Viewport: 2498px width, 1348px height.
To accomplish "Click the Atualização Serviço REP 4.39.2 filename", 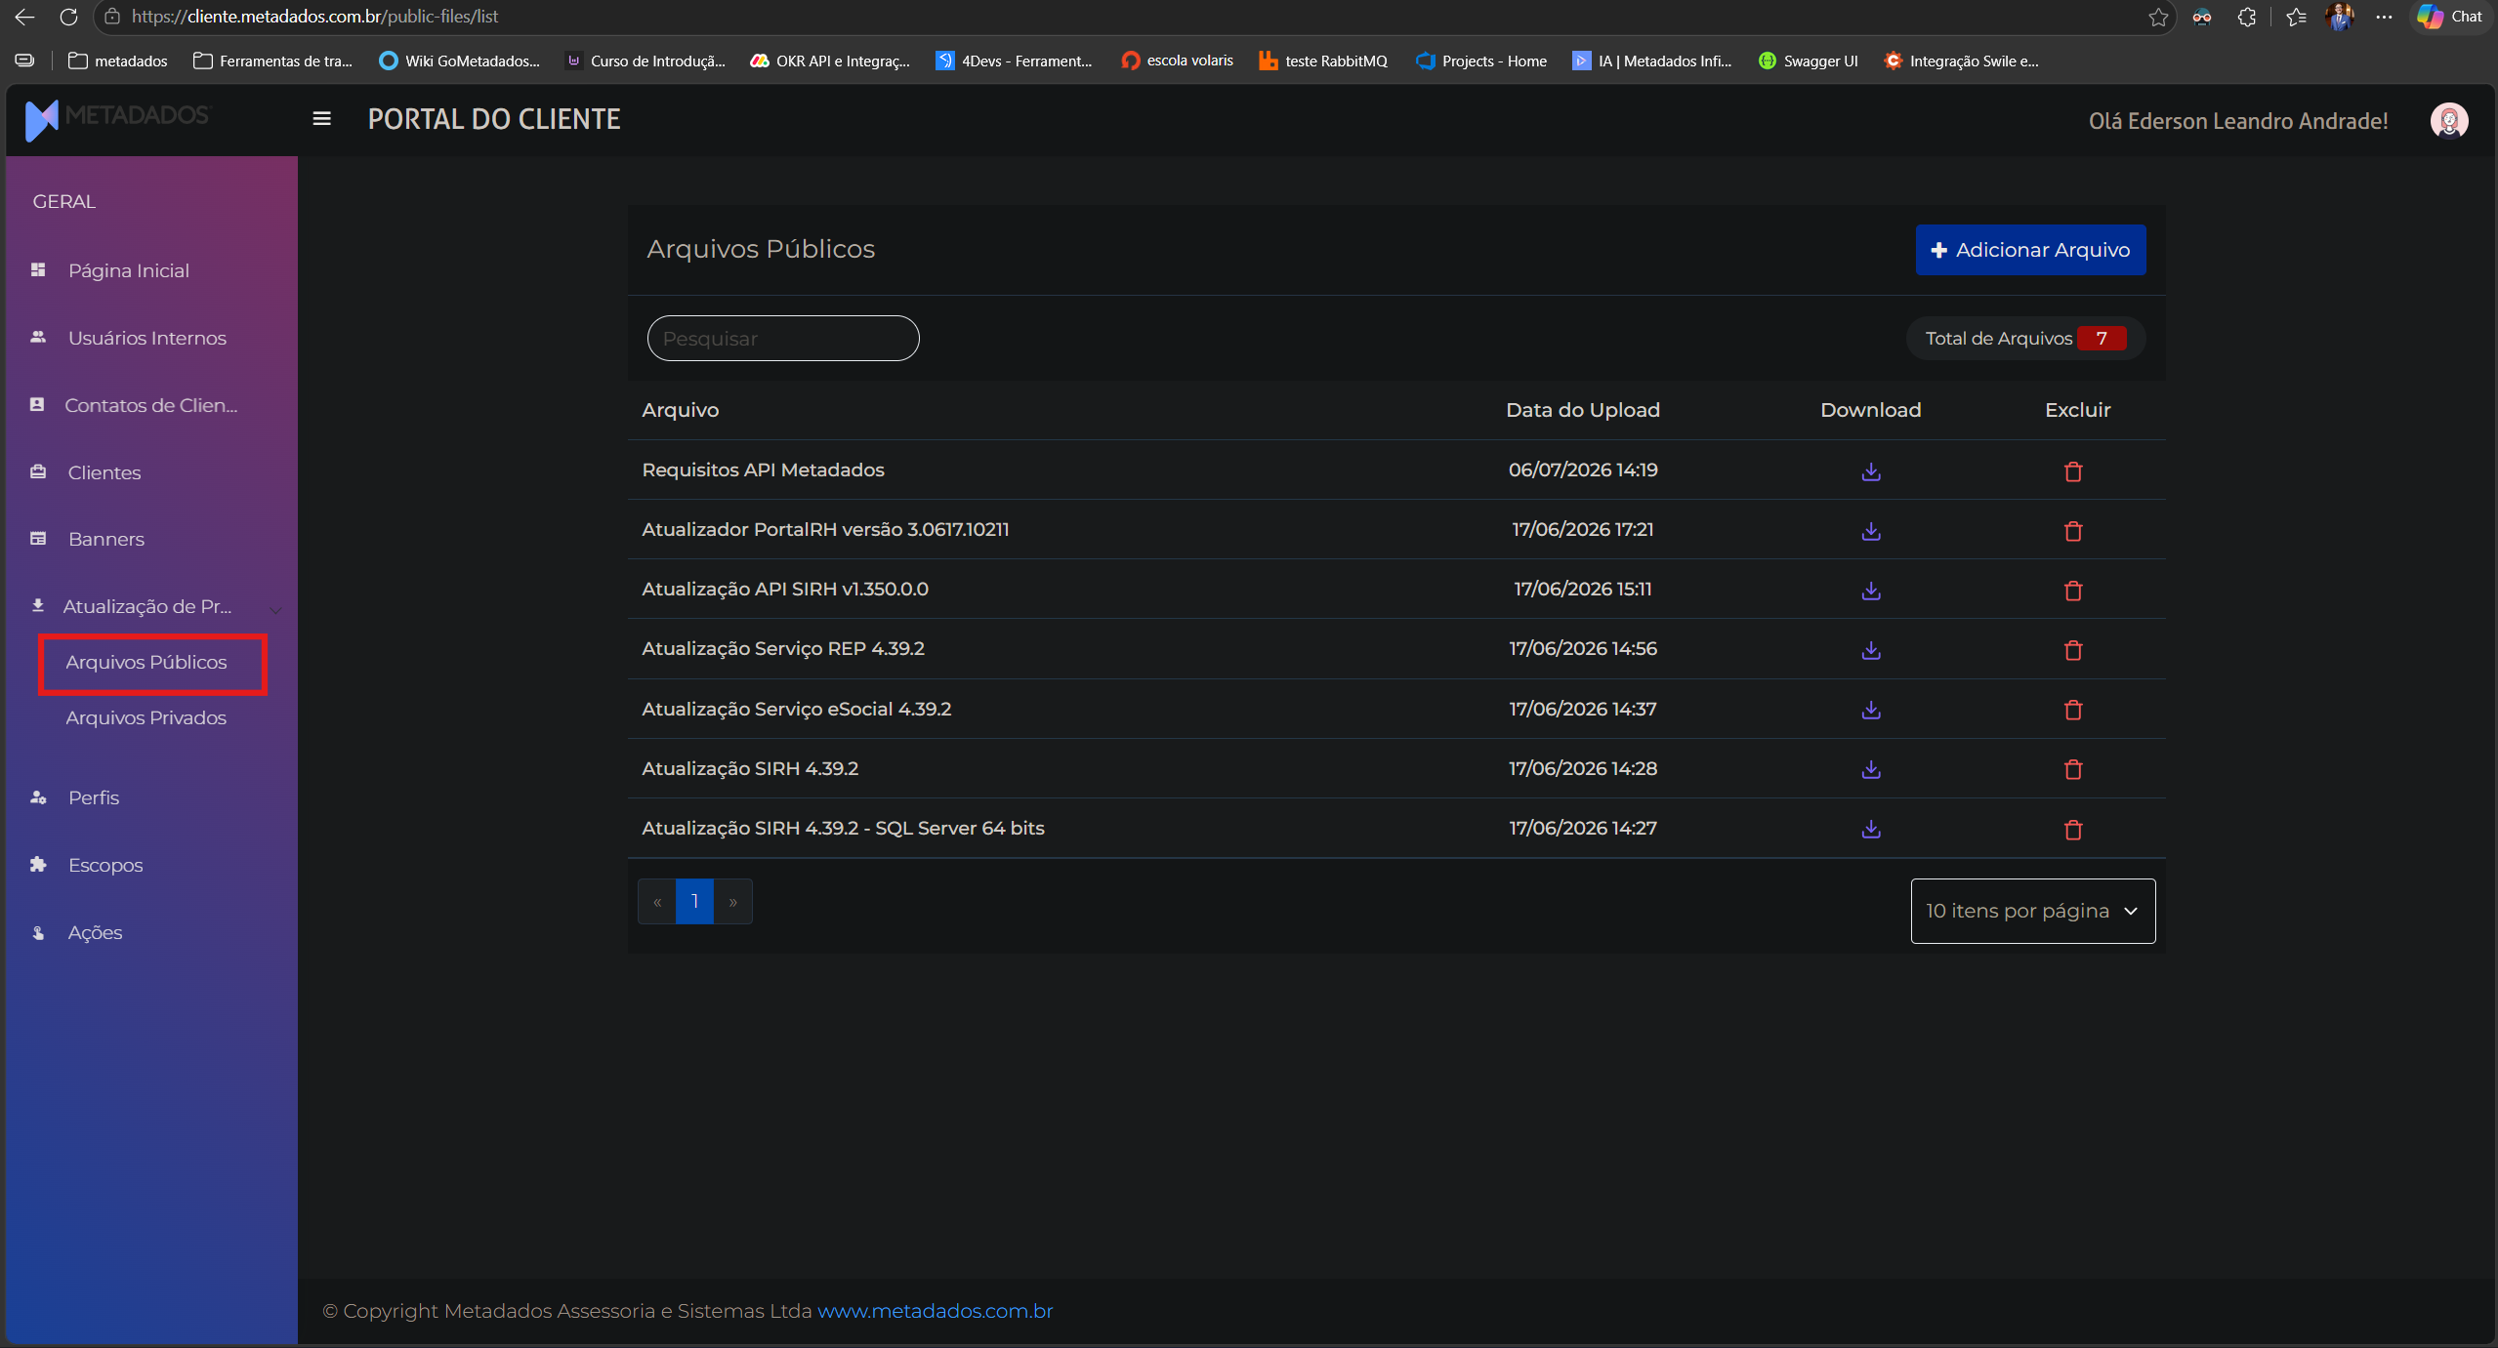I will [x=782, y=648].
